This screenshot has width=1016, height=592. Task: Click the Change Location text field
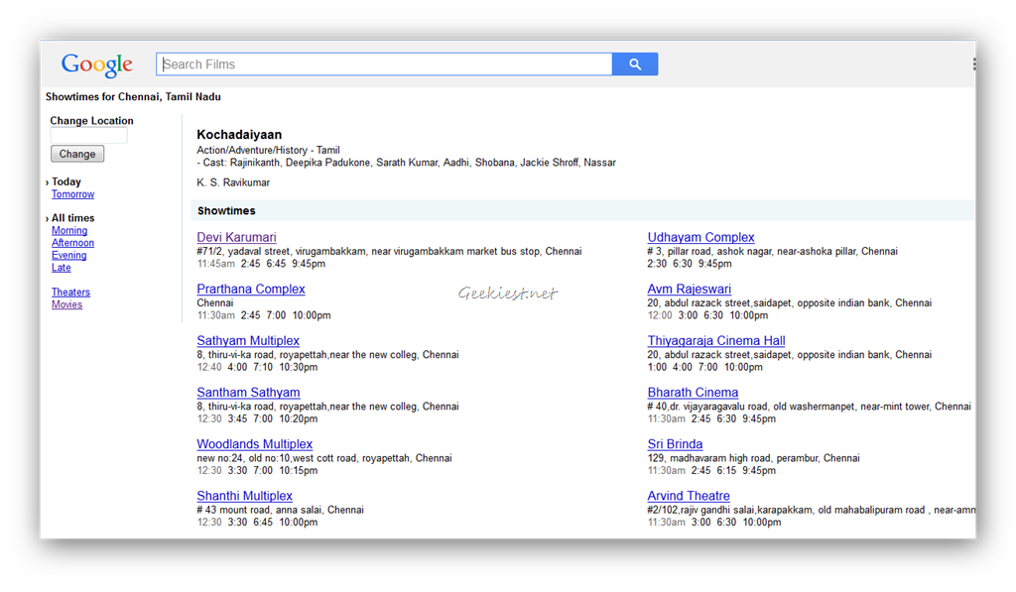pyautogui.click(x=88, y=136)
